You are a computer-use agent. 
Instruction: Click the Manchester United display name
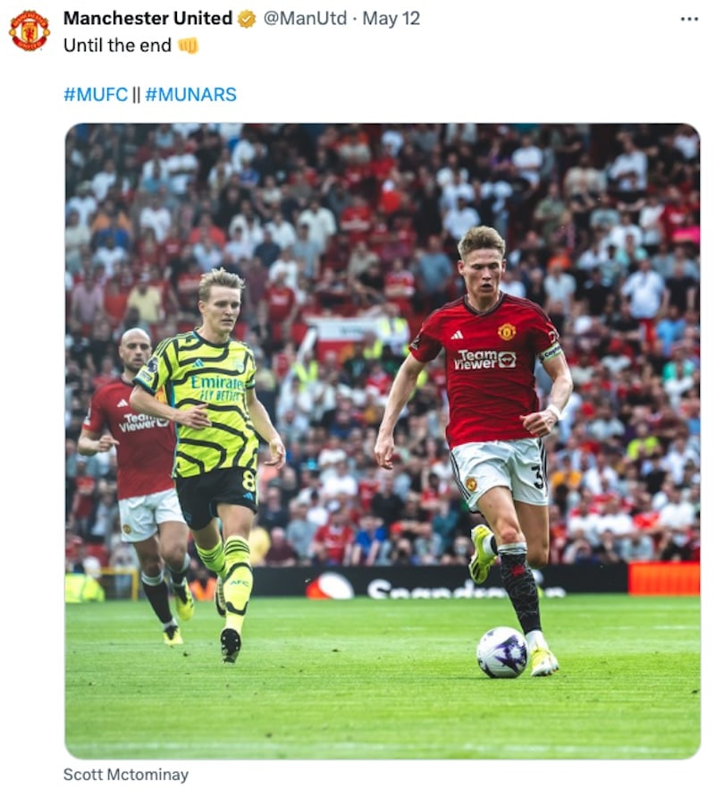147,19
